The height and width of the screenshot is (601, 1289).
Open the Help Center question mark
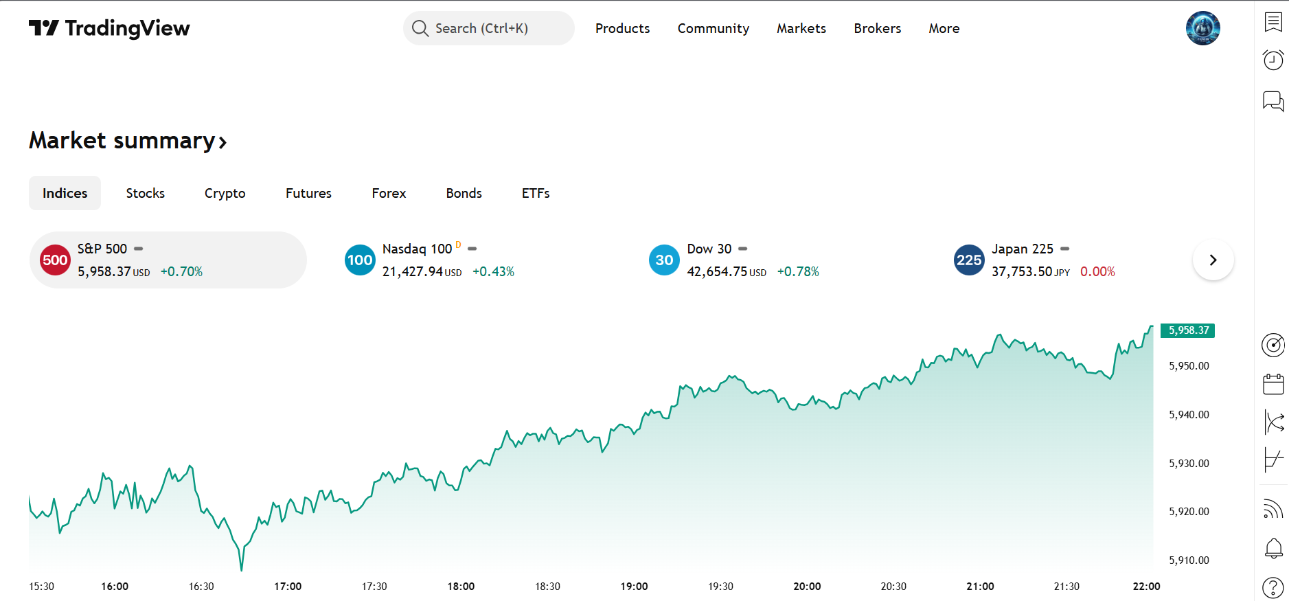click(x=1273, y=588)
